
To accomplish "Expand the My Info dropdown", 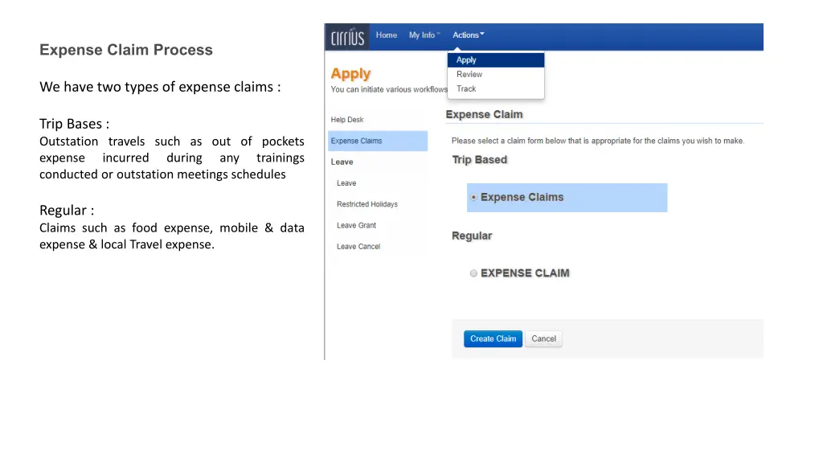I will (424, 35).
